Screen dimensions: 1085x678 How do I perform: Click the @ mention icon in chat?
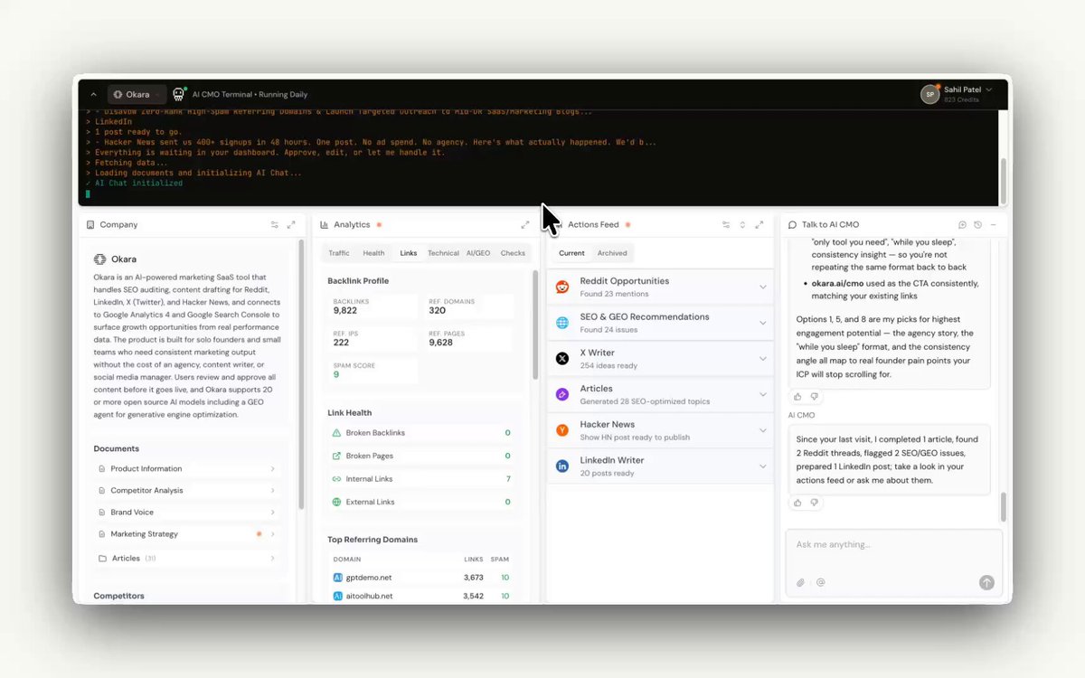(820, 583)
